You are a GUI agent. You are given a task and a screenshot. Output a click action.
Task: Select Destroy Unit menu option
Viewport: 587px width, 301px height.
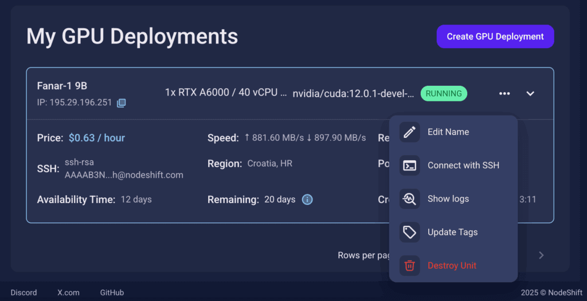click(x=453, y=266)
